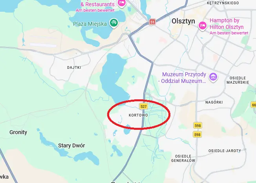Click the Osiedle Jaroty label
The height and width of the screenshot is (183, 256).
point(225,151)
